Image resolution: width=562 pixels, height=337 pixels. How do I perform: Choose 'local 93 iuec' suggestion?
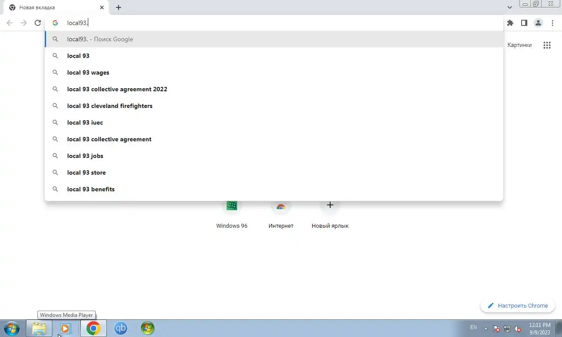click(274, 122)
